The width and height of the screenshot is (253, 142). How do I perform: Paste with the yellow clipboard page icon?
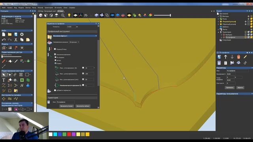(x=28, y=39)
